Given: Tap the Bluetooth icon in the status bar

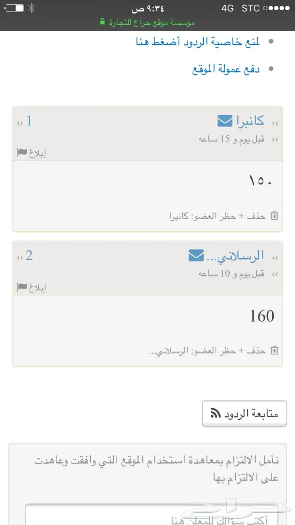Looking at the screenshot, I should pos(32,8).
